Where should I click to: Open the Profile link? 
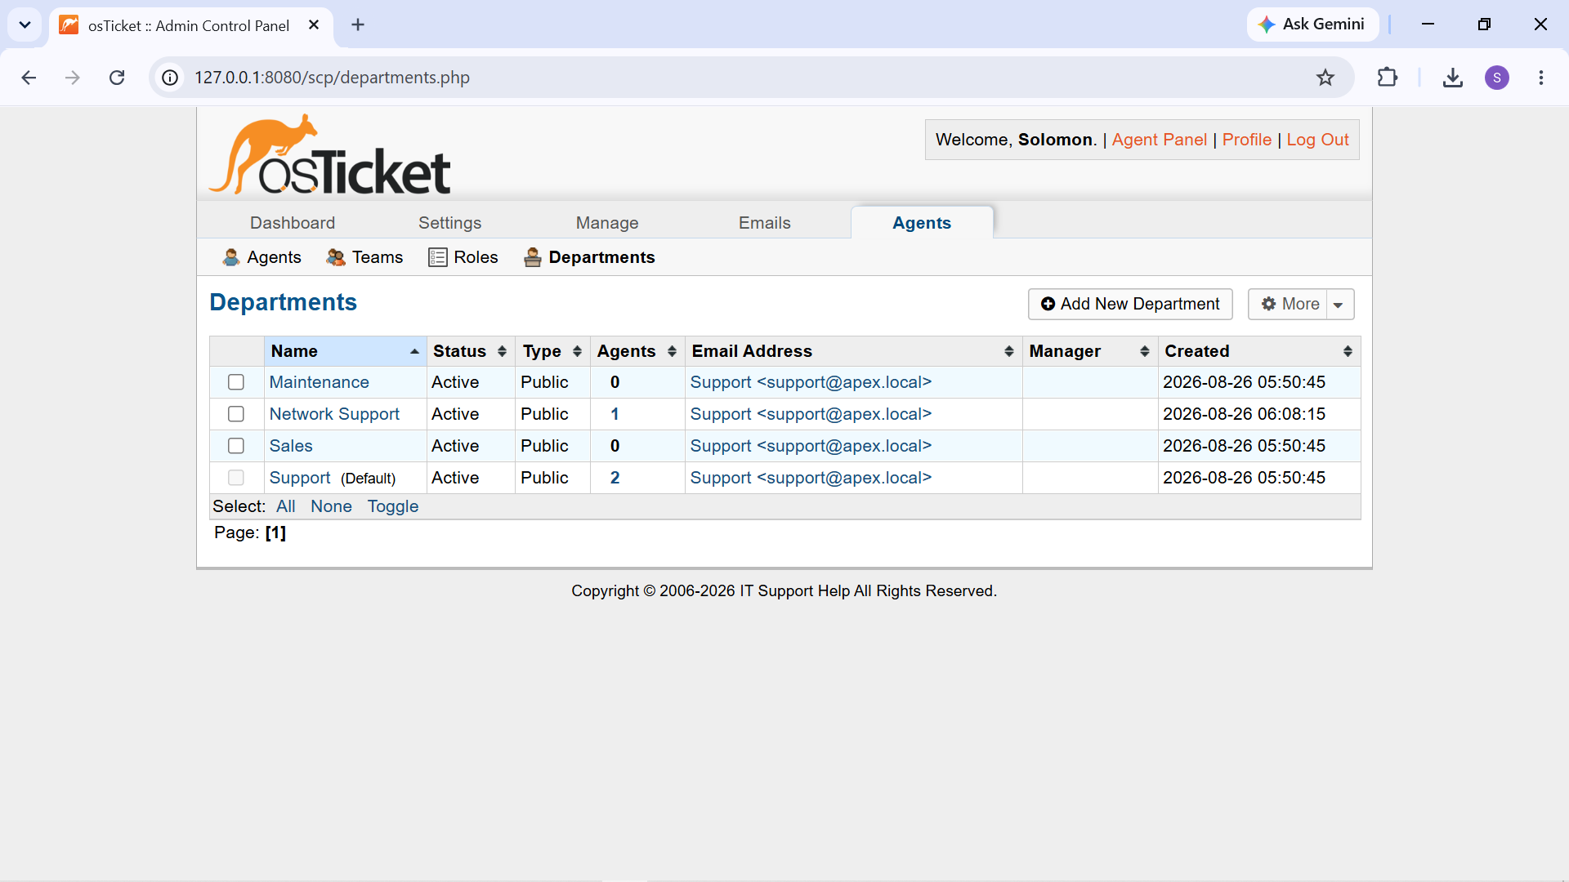[x=1246, y=140]
